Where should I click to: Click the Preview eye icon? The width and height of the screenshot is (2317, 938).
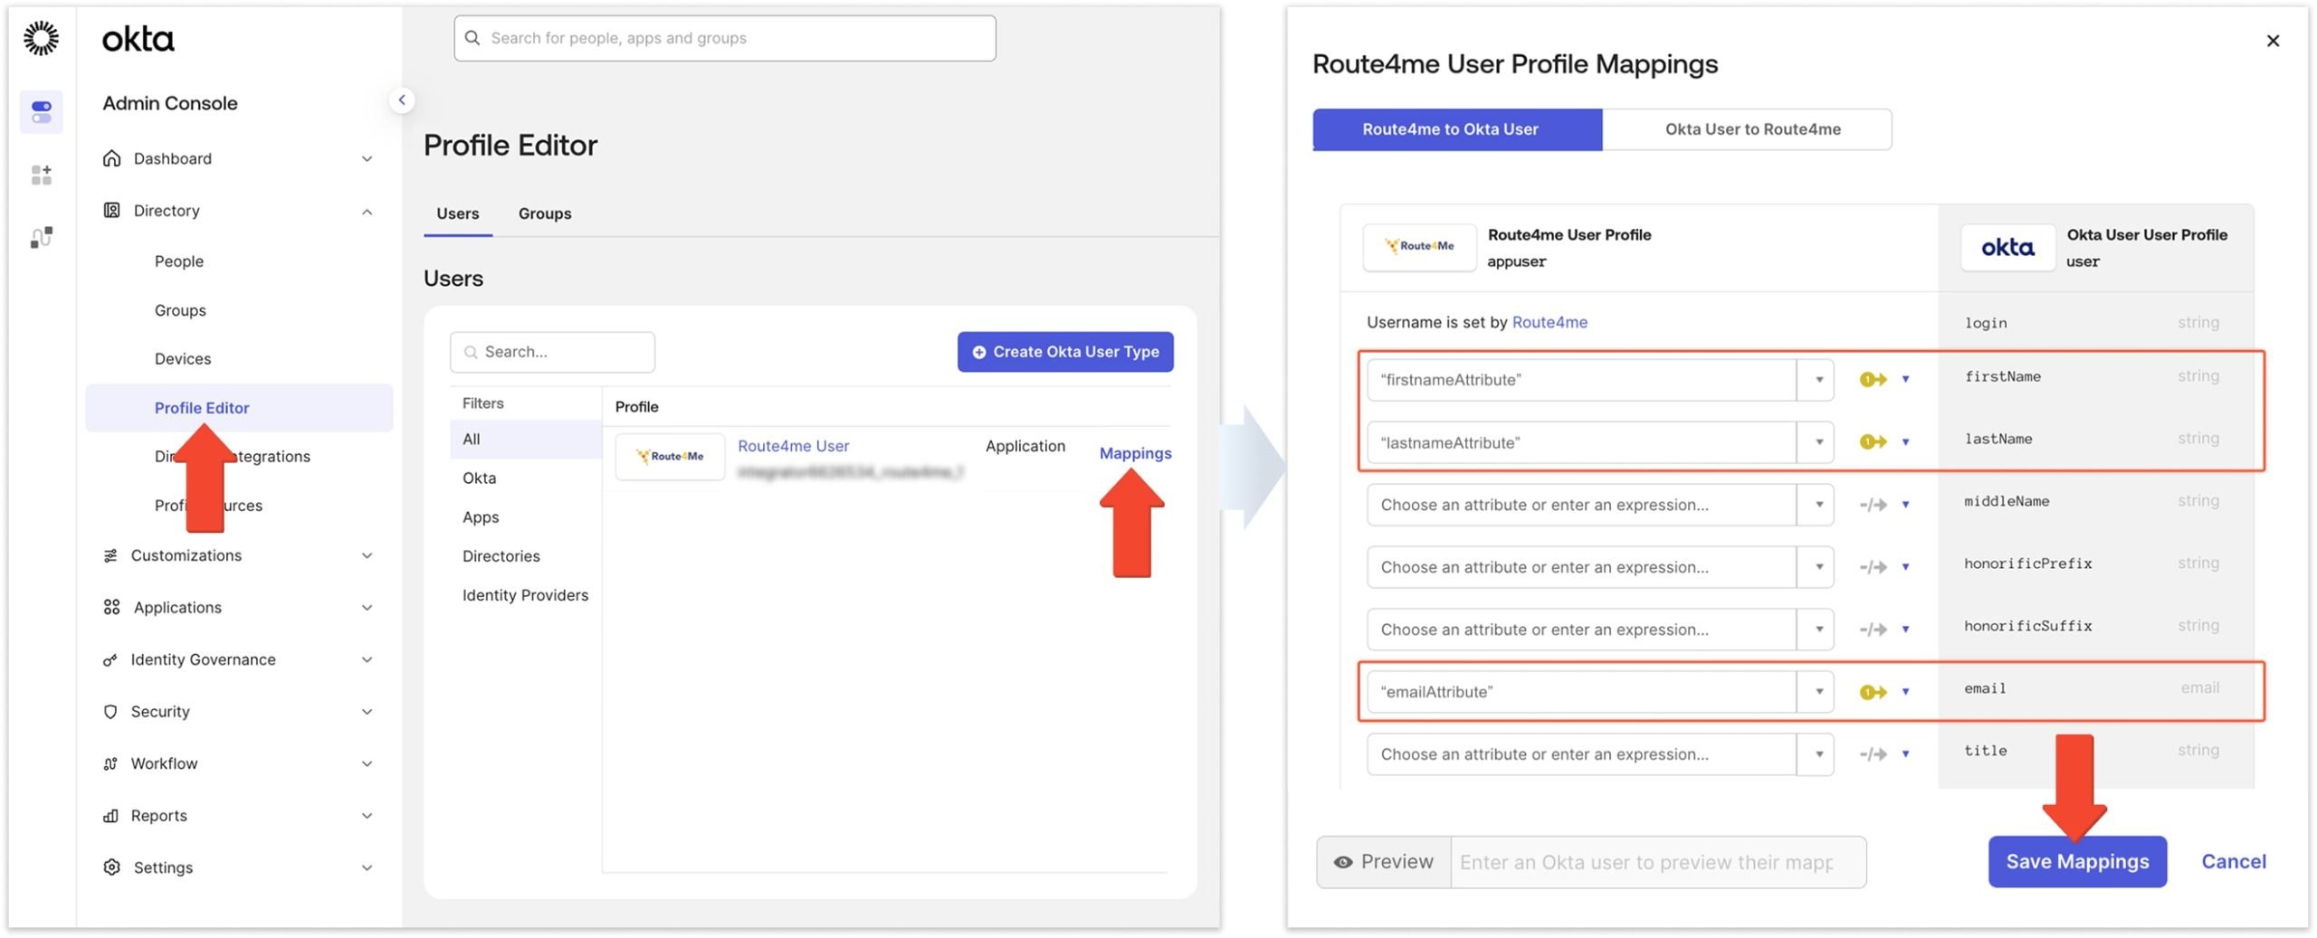pos(1345,861)
